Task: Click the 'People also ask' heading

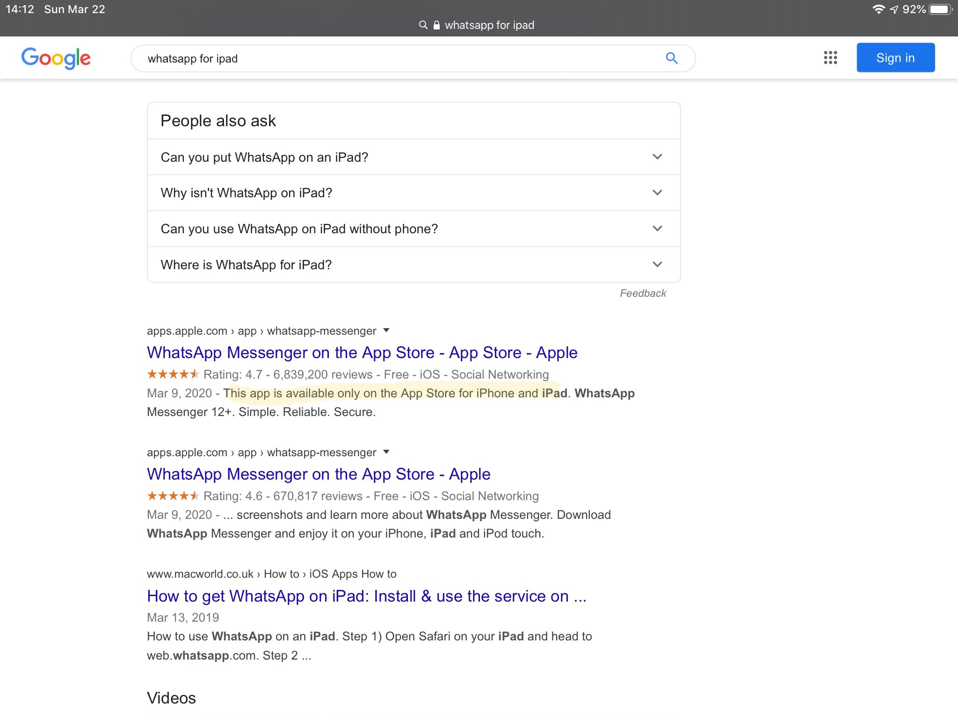Action: pyautogui.click(x=218, y=121)
